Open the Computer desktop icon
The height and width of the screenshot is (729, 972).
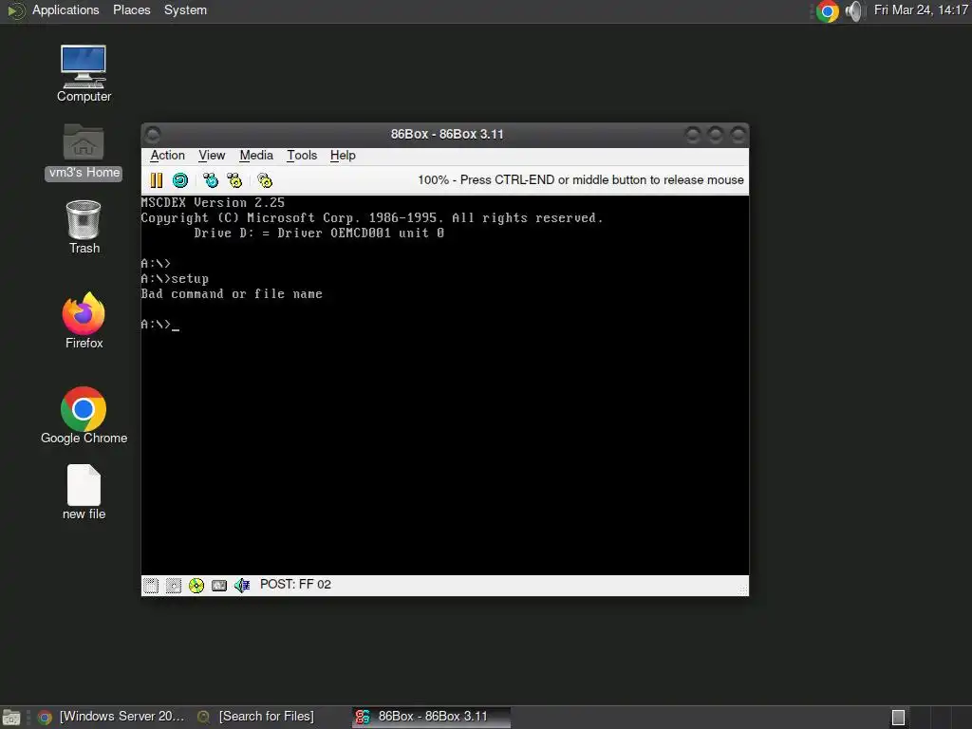tap(84, 74)
